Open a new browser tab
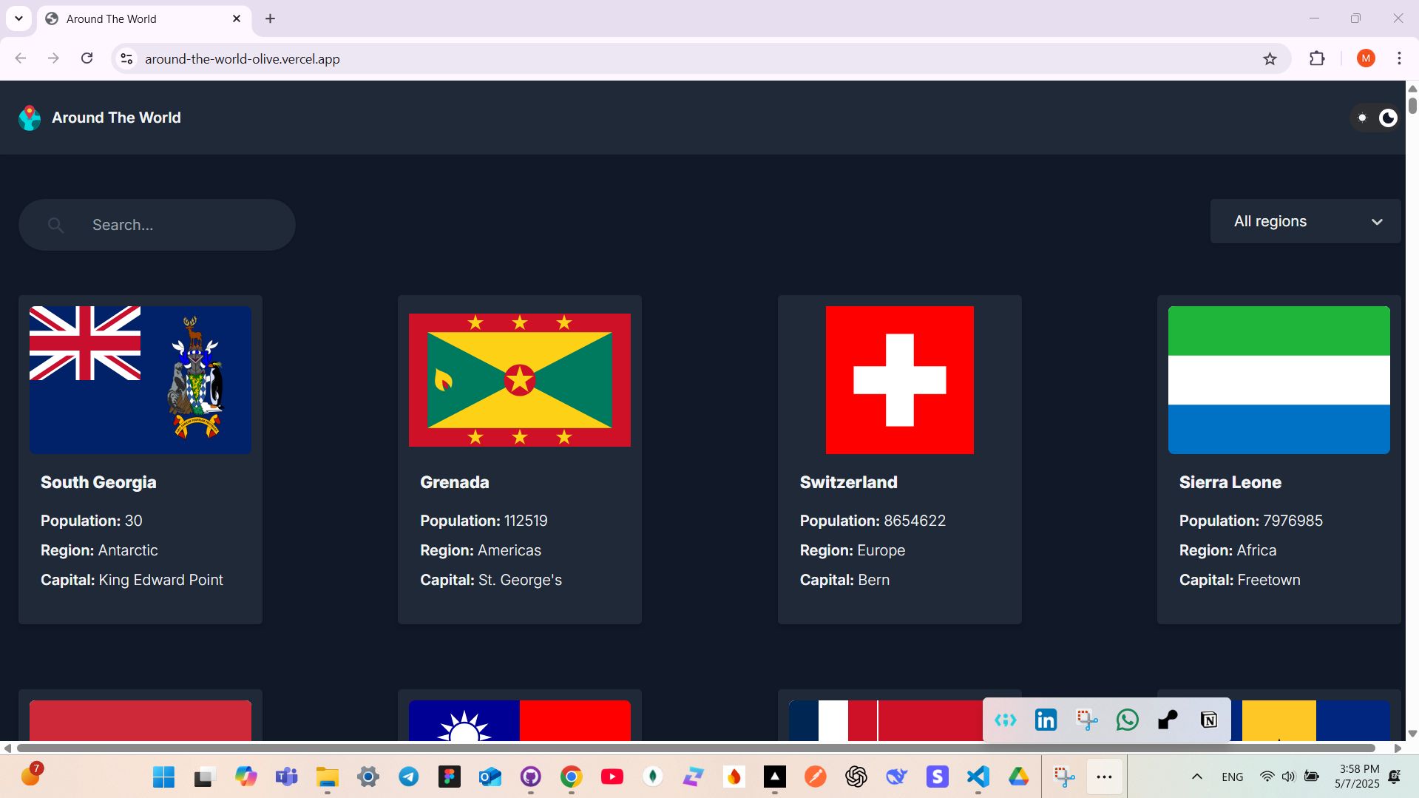Viewport: 1419px width, 798px height. point(270,19)
